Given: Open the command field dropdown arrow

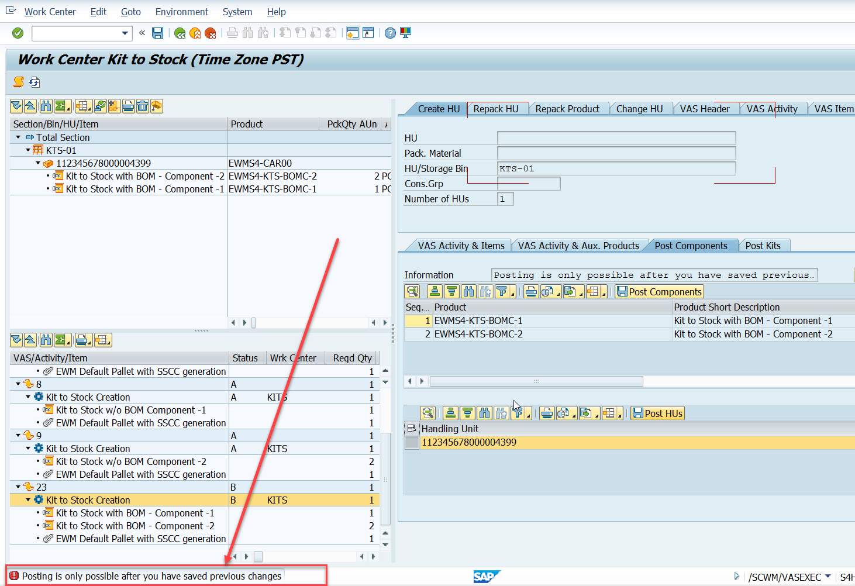Looking at the screenshot, I should 125,33.
